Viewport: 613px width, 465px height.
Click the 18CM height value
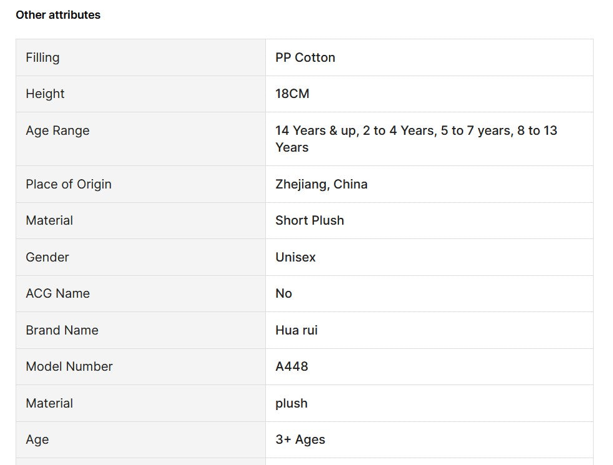click(x=292, y=94)
